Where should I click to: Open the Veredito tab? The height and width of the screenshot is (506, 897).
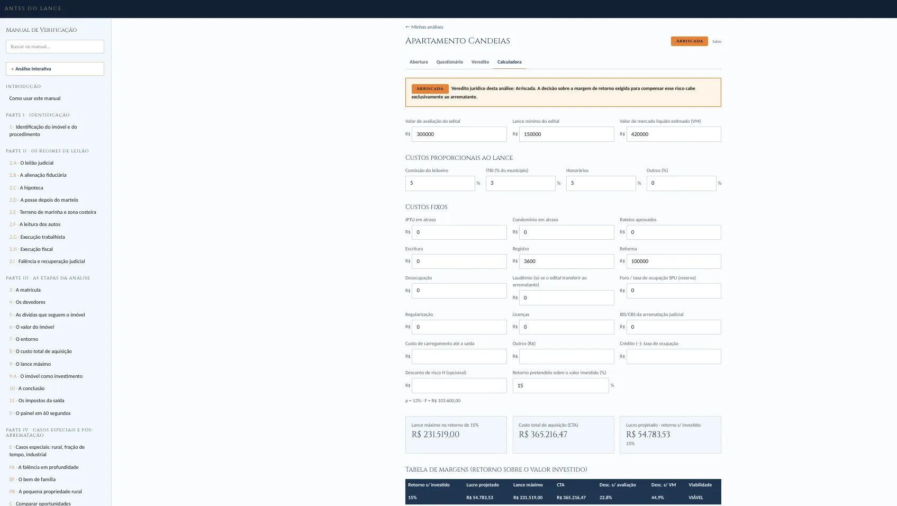[480, 62]
